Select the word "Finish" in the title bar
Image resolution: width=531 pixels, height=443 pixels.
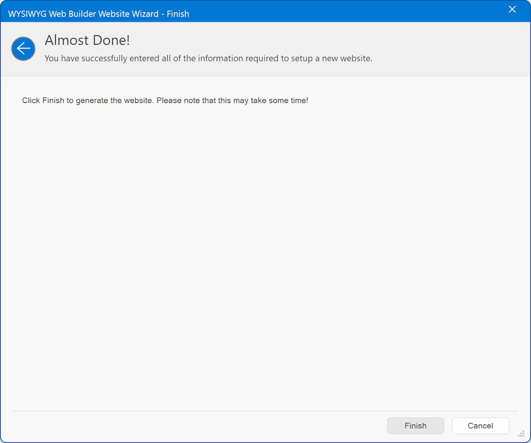[178, 14]
